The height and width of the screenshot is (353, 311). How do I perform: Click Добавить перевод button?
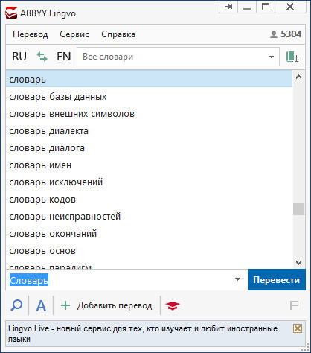106,305
